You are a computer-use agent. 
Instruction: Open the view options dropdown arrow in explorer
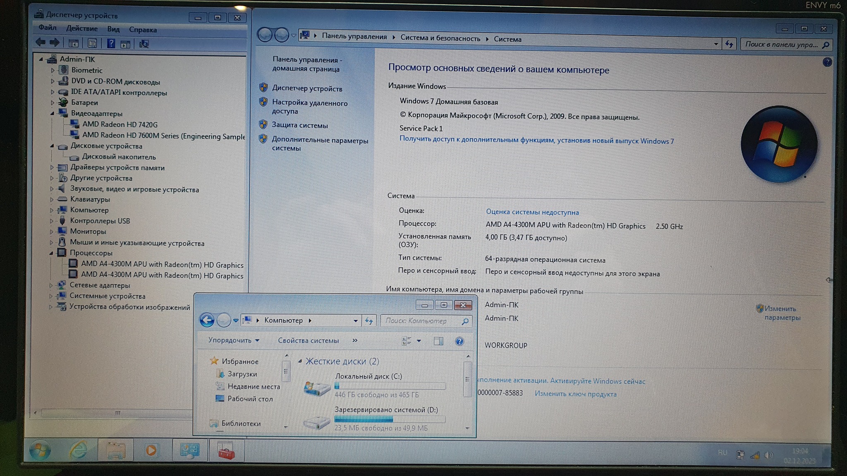point(419,341)
